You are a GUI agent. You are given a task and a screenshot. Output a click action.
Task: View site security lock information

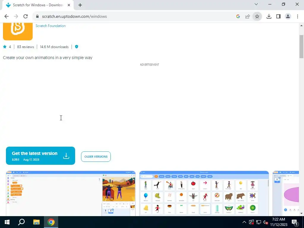click(x=37, y=17)
